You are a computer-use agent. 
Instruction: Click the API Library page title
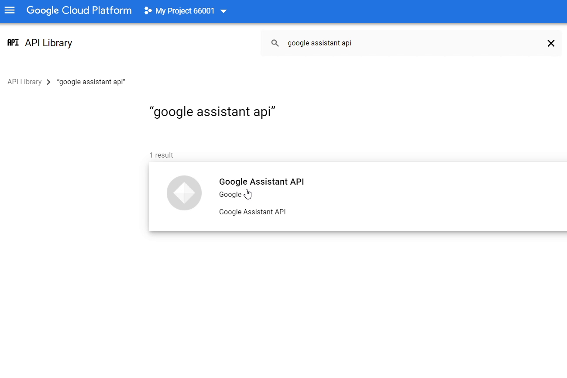[x=48, y=43]
